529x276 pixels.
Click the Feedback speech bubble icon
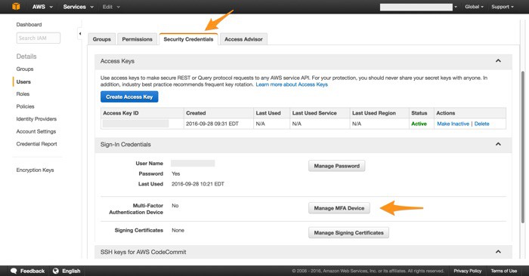pyautogui.click(x=14, y=271)
